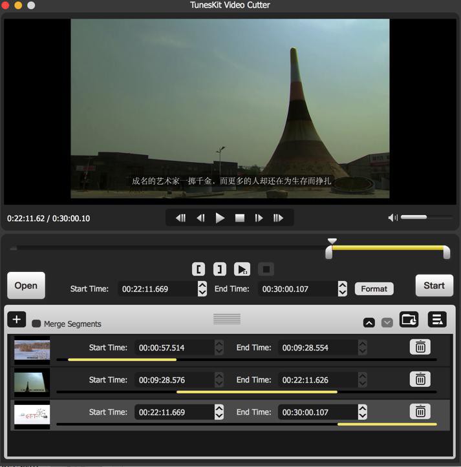Increase third segment start time up arrow
This screenshot has width=461, height=467.
[x=219, y=408]
